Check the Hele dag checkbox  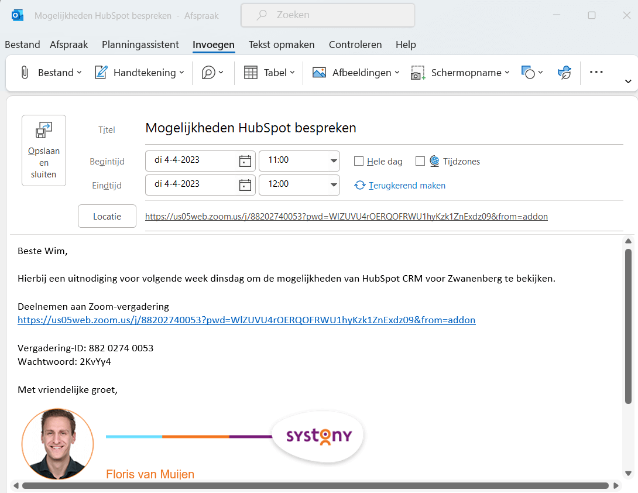click(358, 161)
